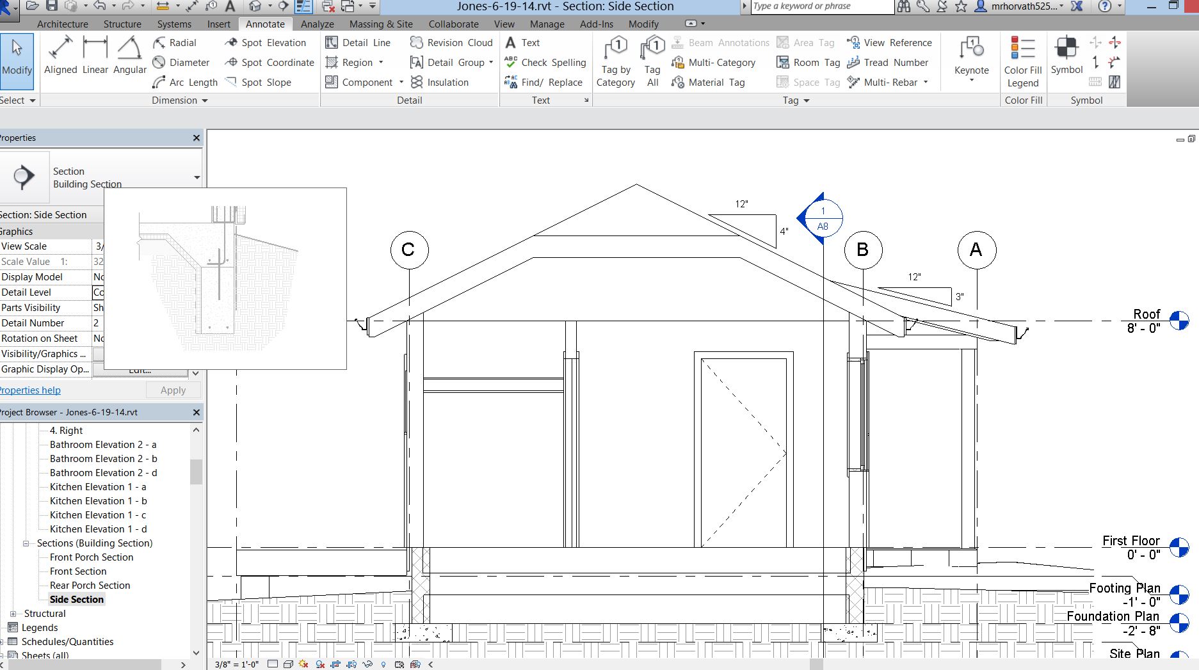
Task: Insert an Insulation detail
Action: [440, 83]
